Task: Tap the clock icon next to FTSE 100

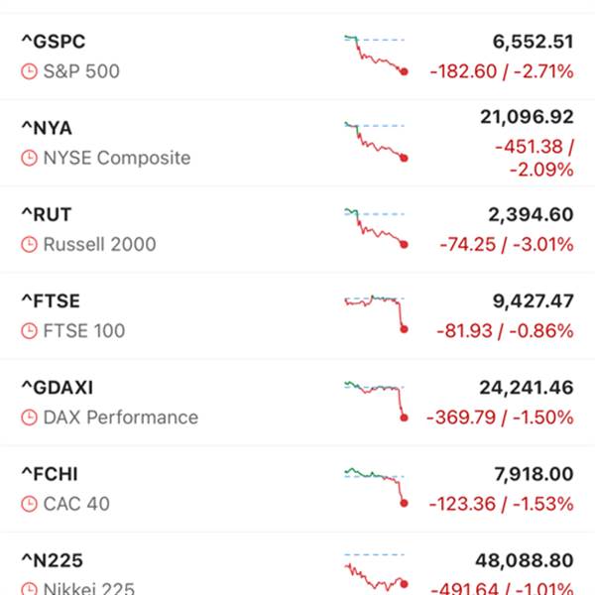Action: 29,330
